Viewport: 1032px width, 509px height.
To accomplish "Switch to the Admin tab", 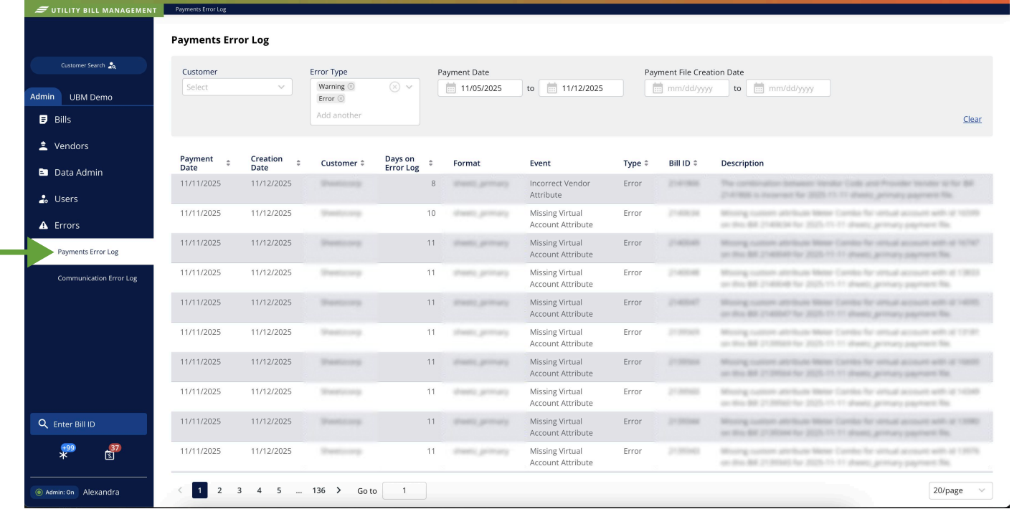I will pos(42,97).
